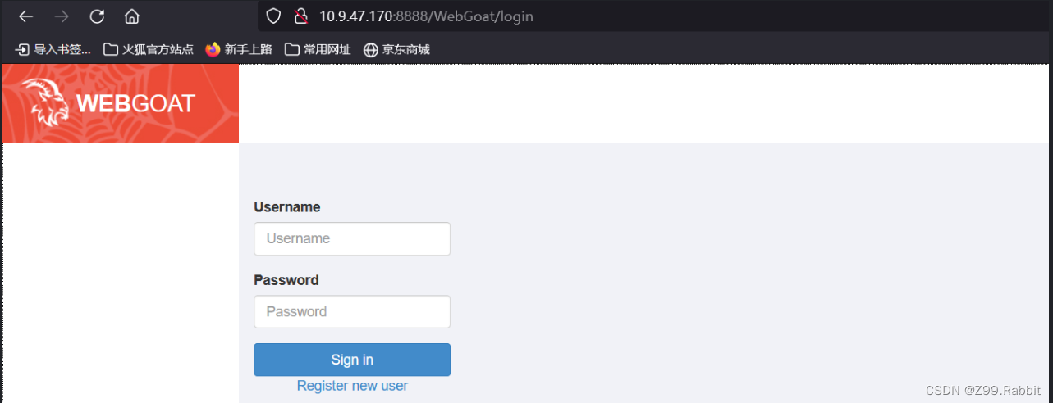Click the Username field label
This screenshot has height=403, width=1053.
coord(287,207)
